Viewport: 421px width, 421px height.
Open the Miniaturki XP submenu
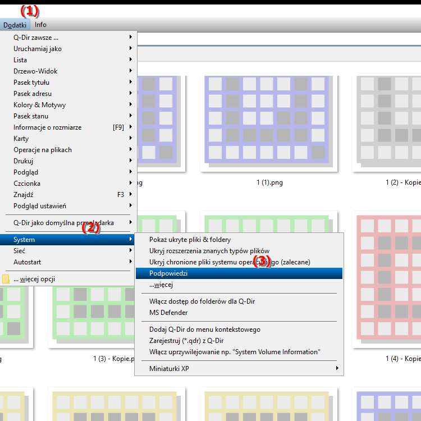pos(239,369)
